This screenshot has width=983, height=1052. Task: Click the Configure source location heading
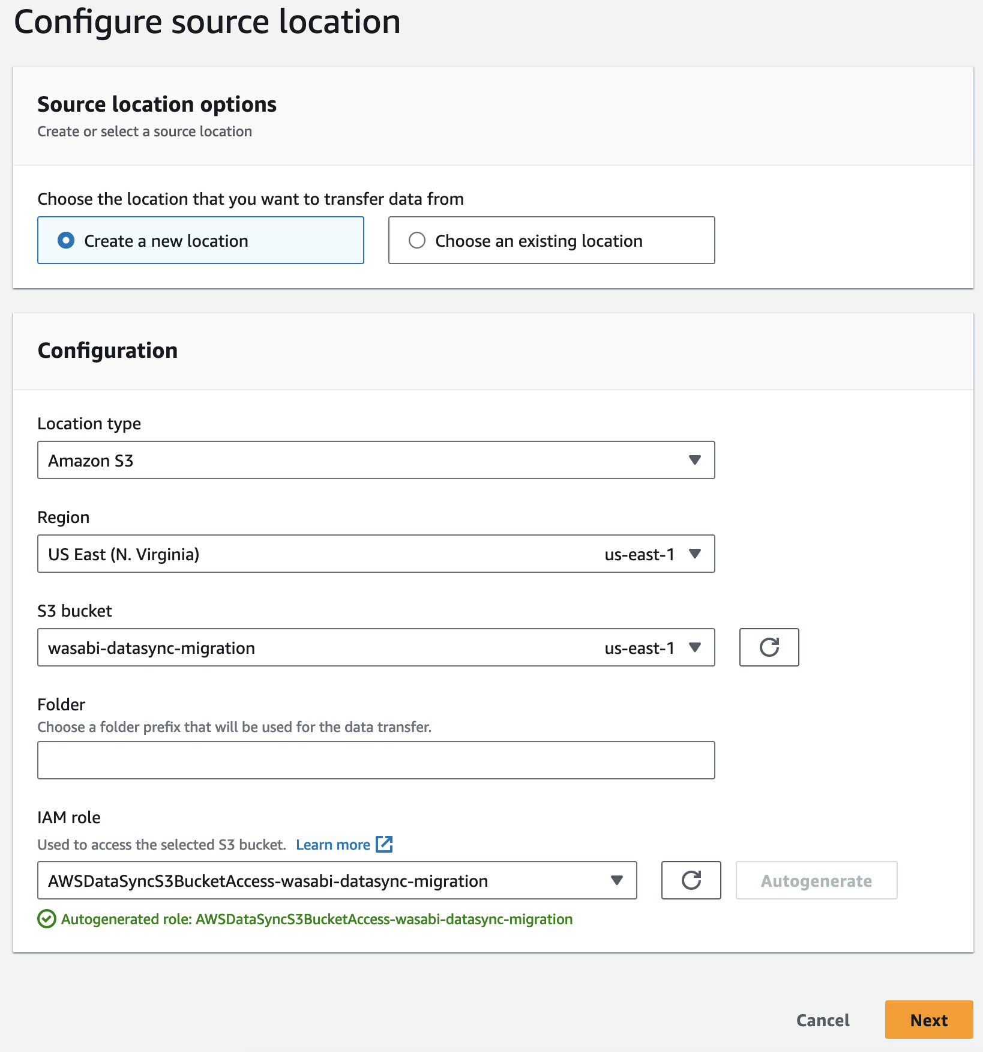207,22
